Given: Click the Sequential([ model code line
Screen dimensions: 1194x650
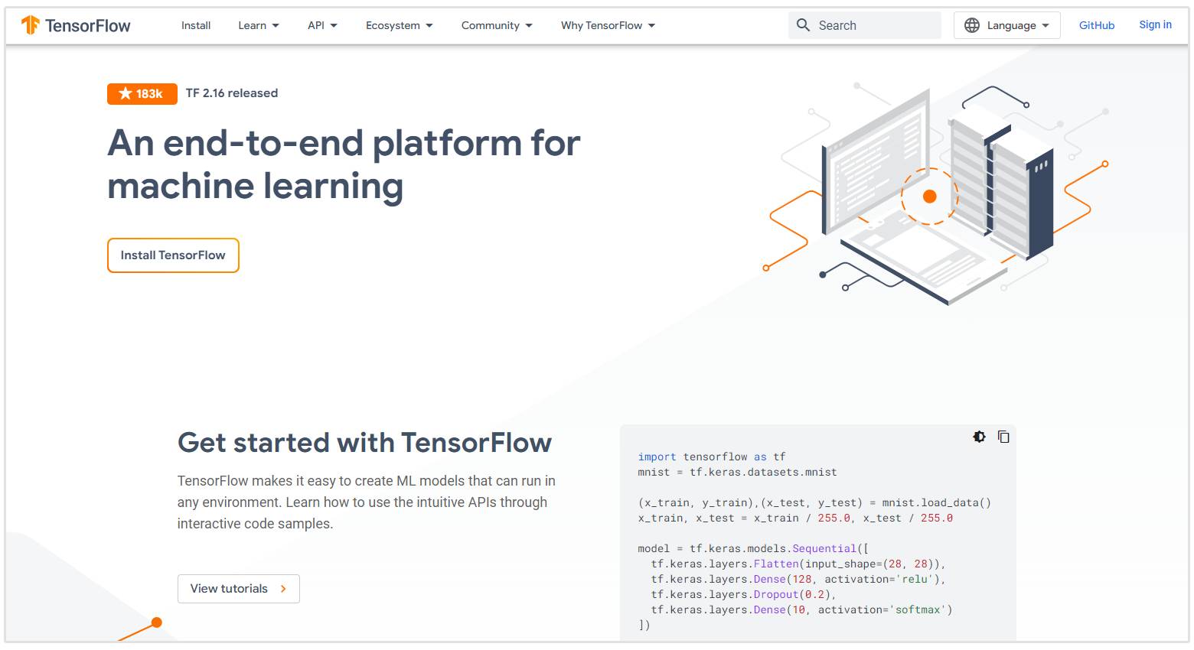Looking at the screenshot, I should 753,548.
